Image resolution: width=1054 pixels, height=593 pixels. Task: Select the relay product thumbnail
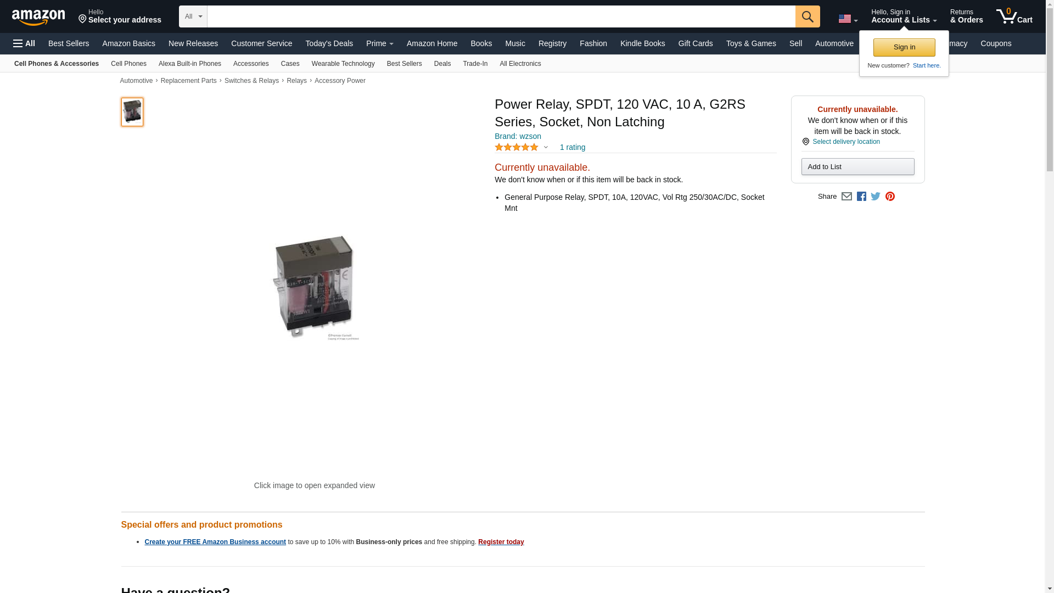132,112
